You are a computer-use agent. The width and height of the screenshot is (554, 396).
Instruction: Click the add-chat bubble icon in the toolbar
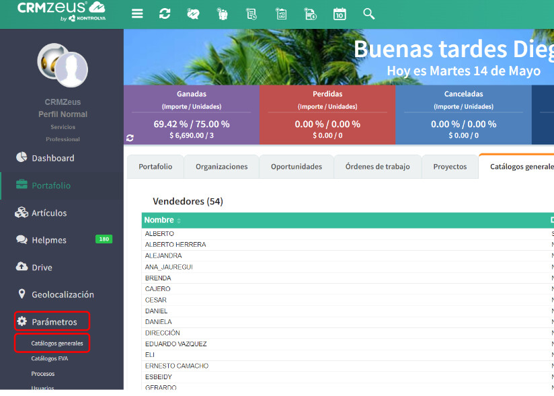pyautogui.click(x=194, y=13)
